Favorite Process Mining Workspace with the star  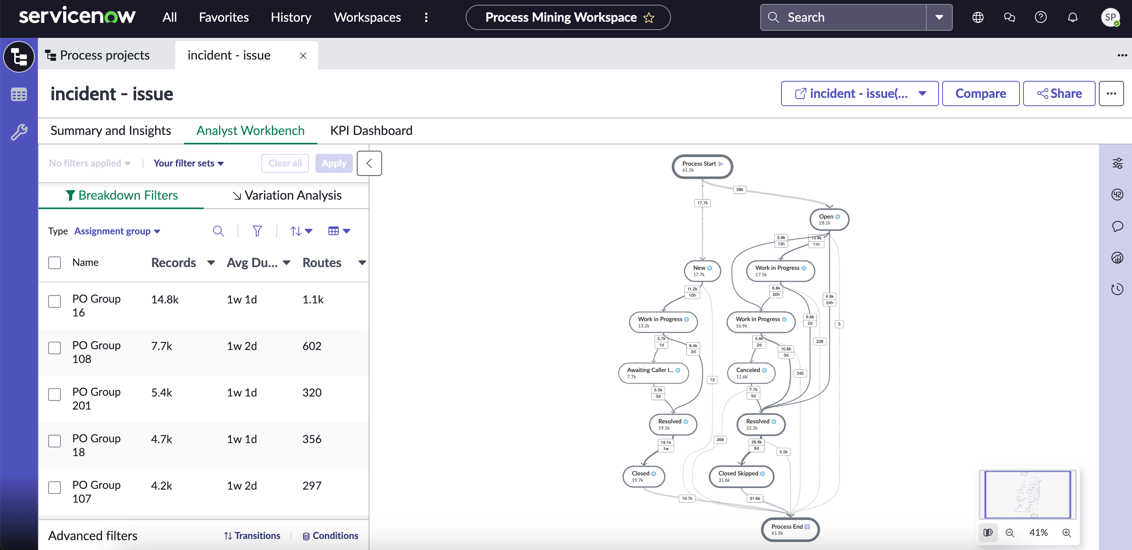(x=648, y=18)
